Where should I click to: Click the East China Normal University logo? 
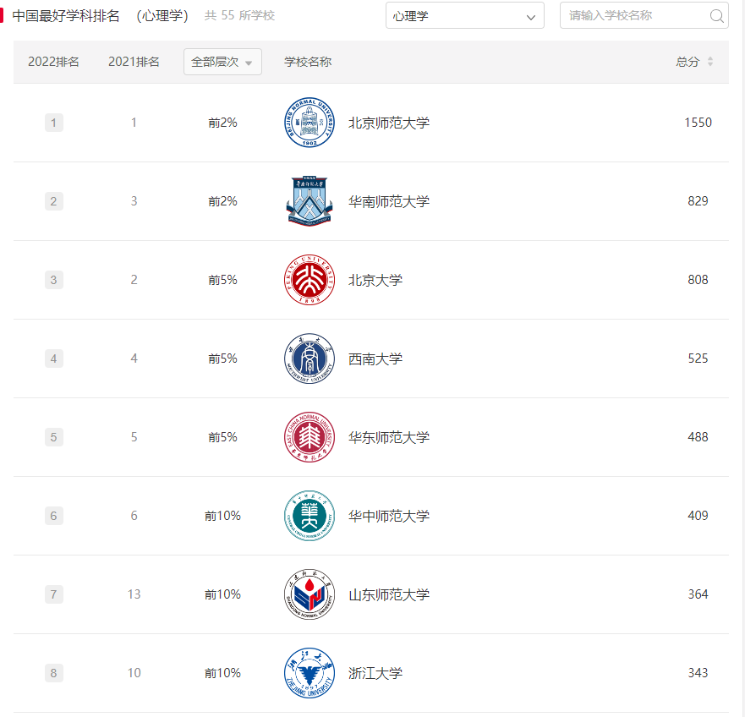point(310,437)
